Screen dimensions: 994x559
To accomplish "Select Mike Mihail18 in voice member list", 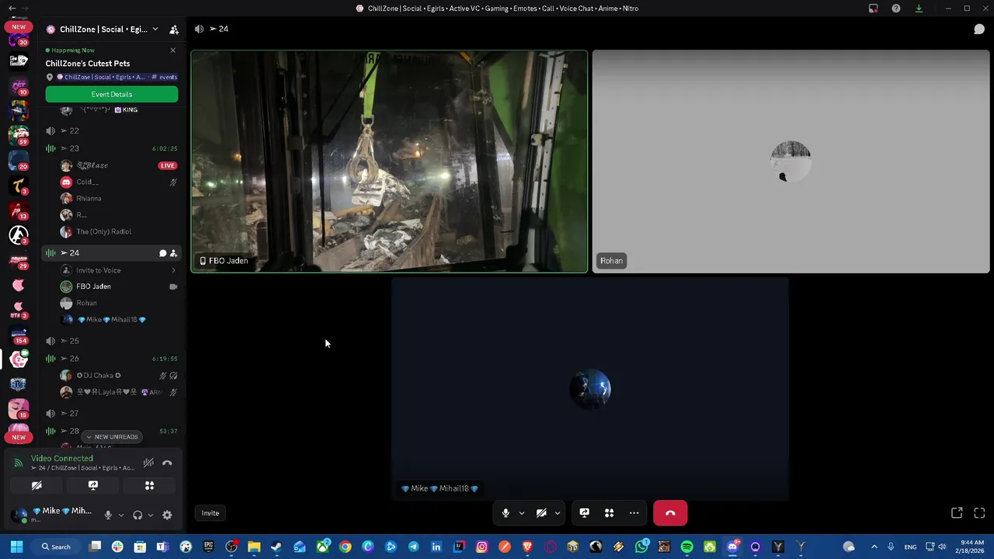I will pos(119,319).
